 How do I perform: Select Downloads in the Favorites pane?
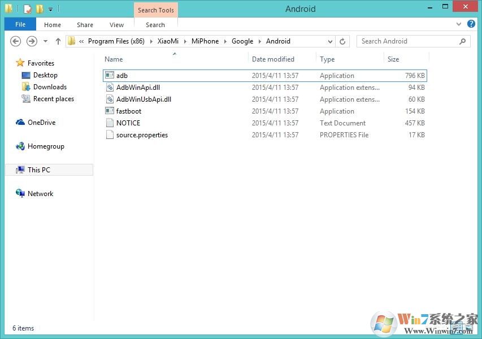tap(50, 87)
